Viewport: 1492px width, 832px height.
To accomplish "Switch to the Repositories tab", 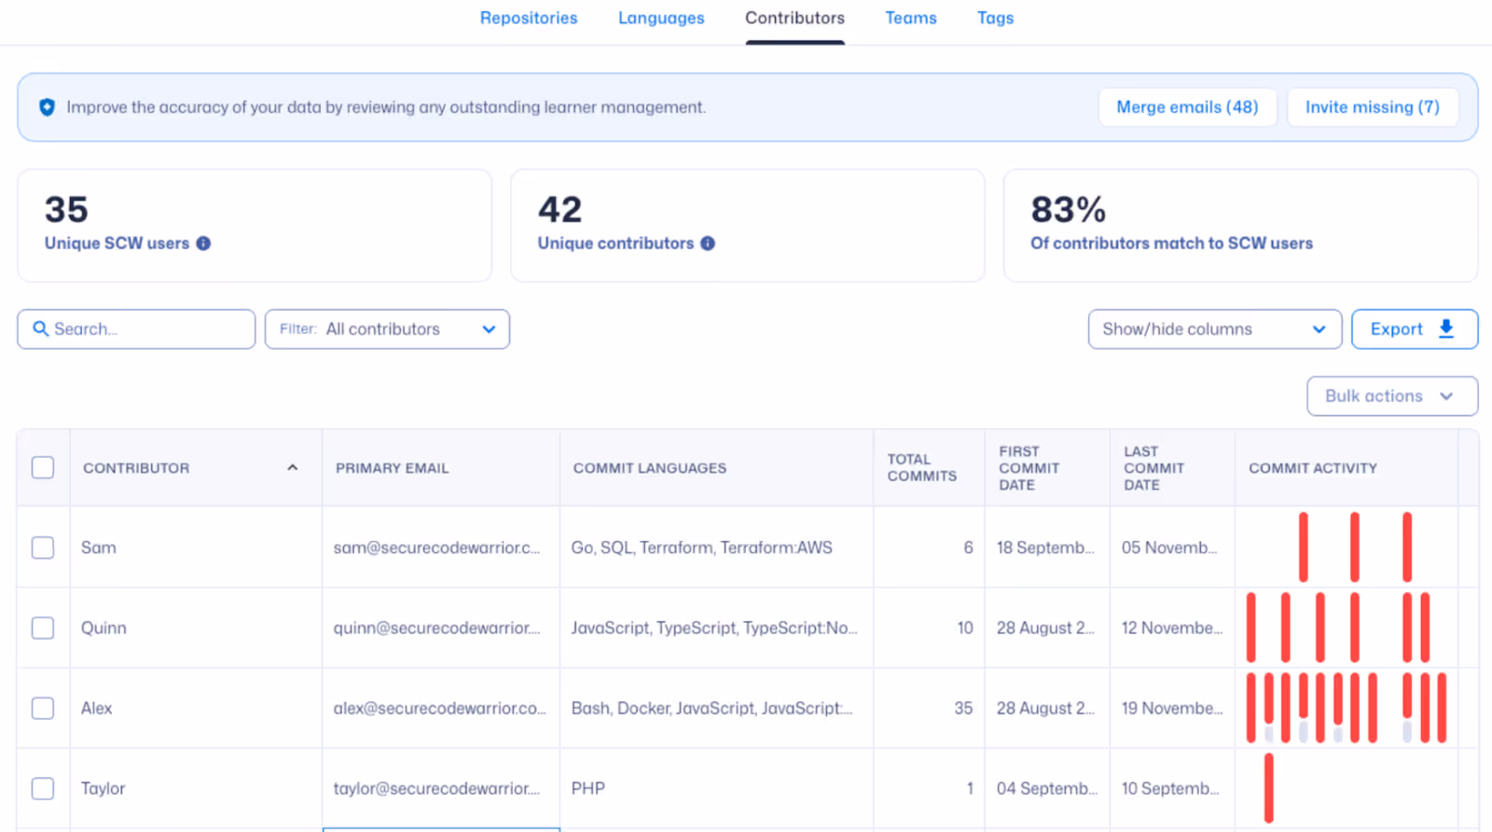I will (x=529, y=18).
